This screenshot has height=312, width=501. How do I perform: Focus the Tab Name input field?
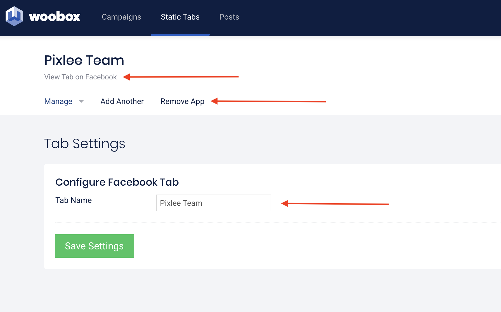pyautogui.click(x=213, y=203)
